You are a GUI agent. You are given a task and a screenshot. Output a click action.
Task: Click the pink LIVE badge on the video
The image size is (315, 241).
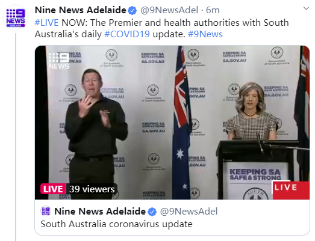[x=53, y=189]
